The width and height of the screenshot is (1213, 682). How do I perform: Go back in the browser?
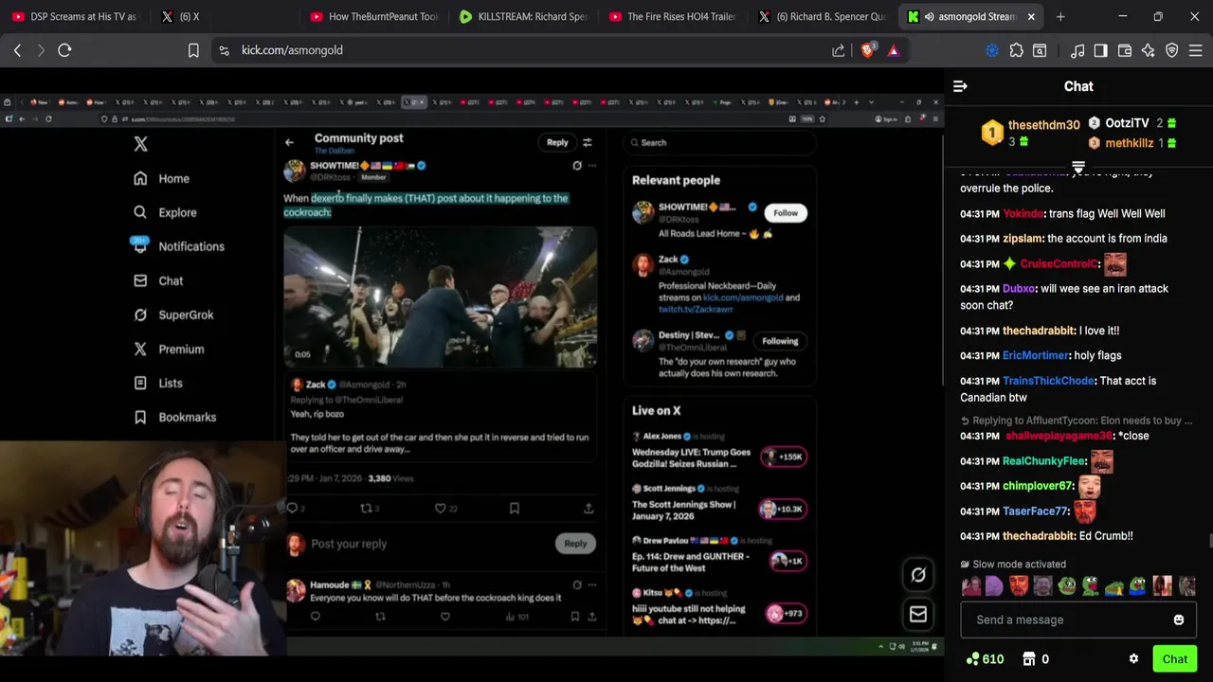[17, 50]
